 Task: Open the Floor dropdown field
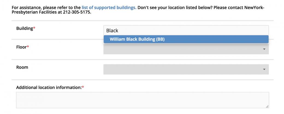point(186,50)
